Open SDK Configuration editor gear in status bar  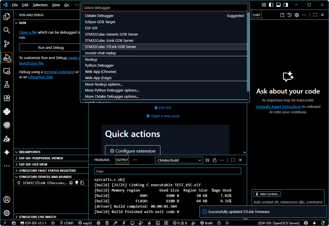pos(98,223)
